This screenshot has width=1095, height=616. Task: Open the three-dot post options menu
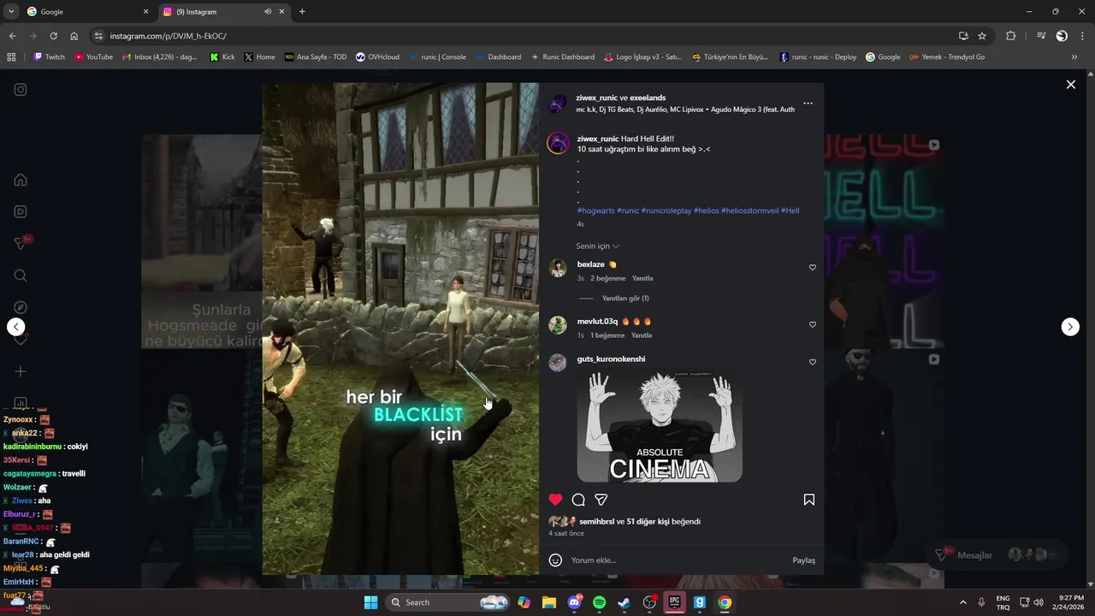pos(808,104)
